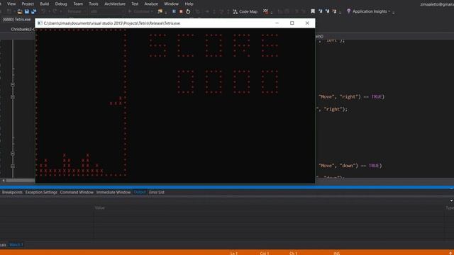
Task: Click the Application Insights lightbulb icon
Action: 348,11
